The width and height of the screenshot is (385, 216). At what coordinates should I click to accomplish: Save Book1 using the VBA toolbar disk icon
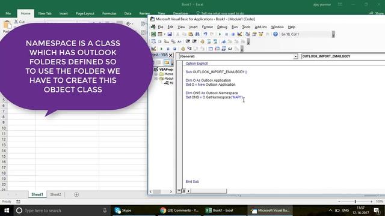pyautogui.click(x=170, y=34)
